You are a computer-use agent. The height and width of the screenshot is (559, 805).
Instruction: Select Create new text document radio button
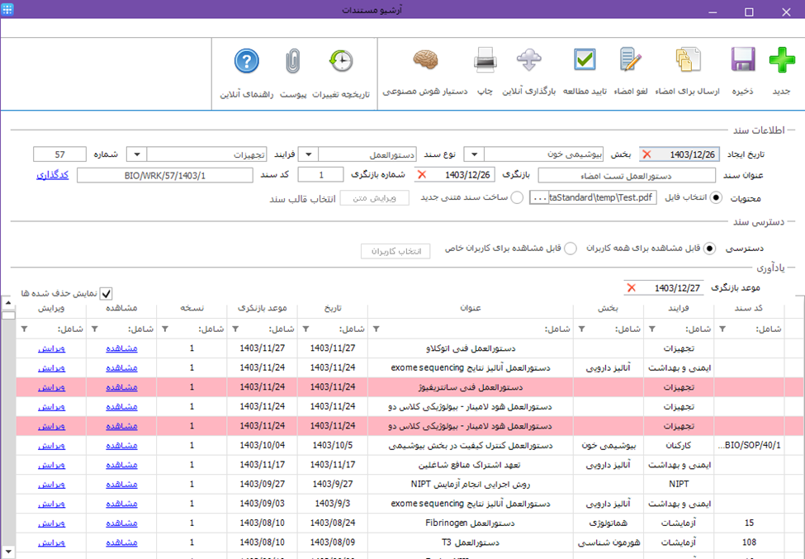pyautogui.click(x=517, y=197)
